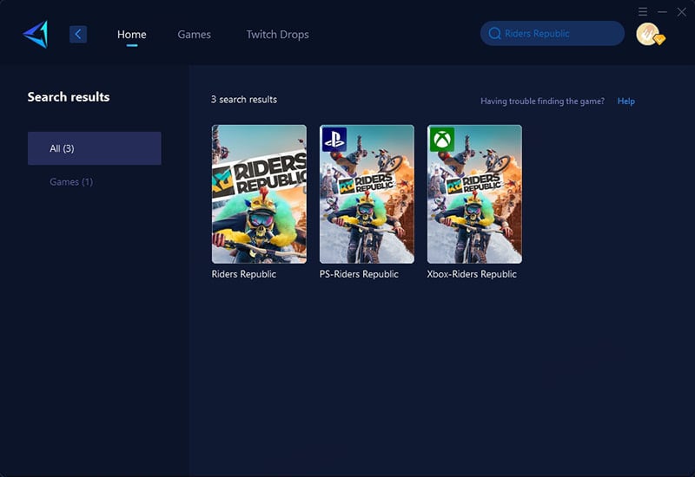Select the Games (1) filter

71,182
